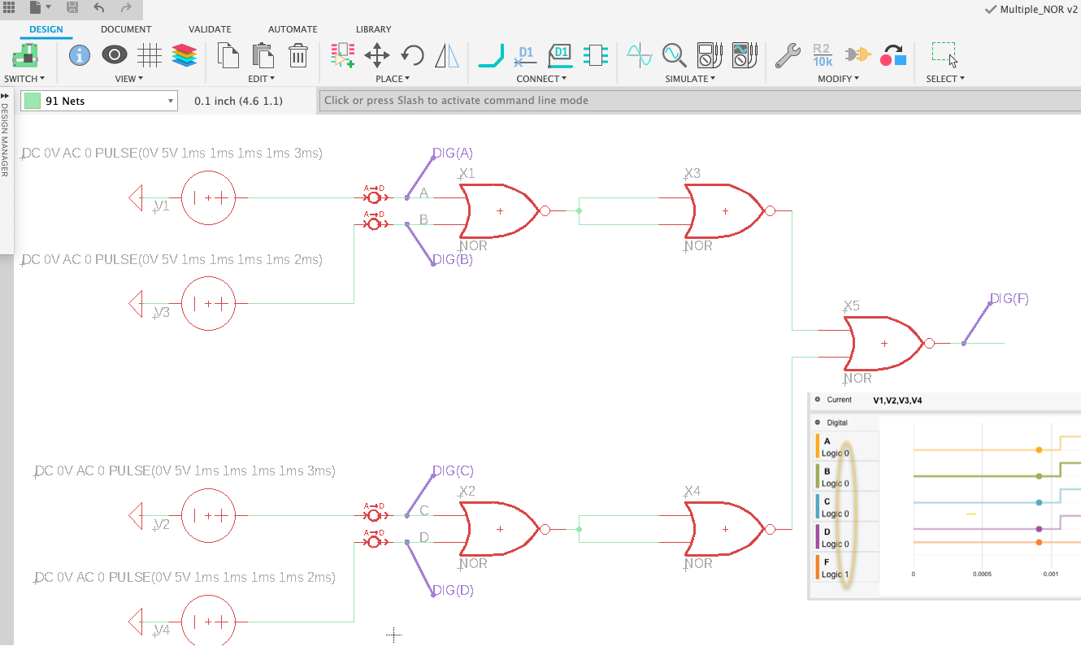Open the Delete (trash) tool
The height and width of the screenshot is (646, 1081).
coord(298,55)
